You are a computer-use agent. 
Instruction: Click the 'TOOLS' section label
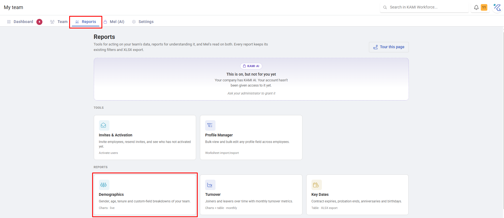[99, 108]
